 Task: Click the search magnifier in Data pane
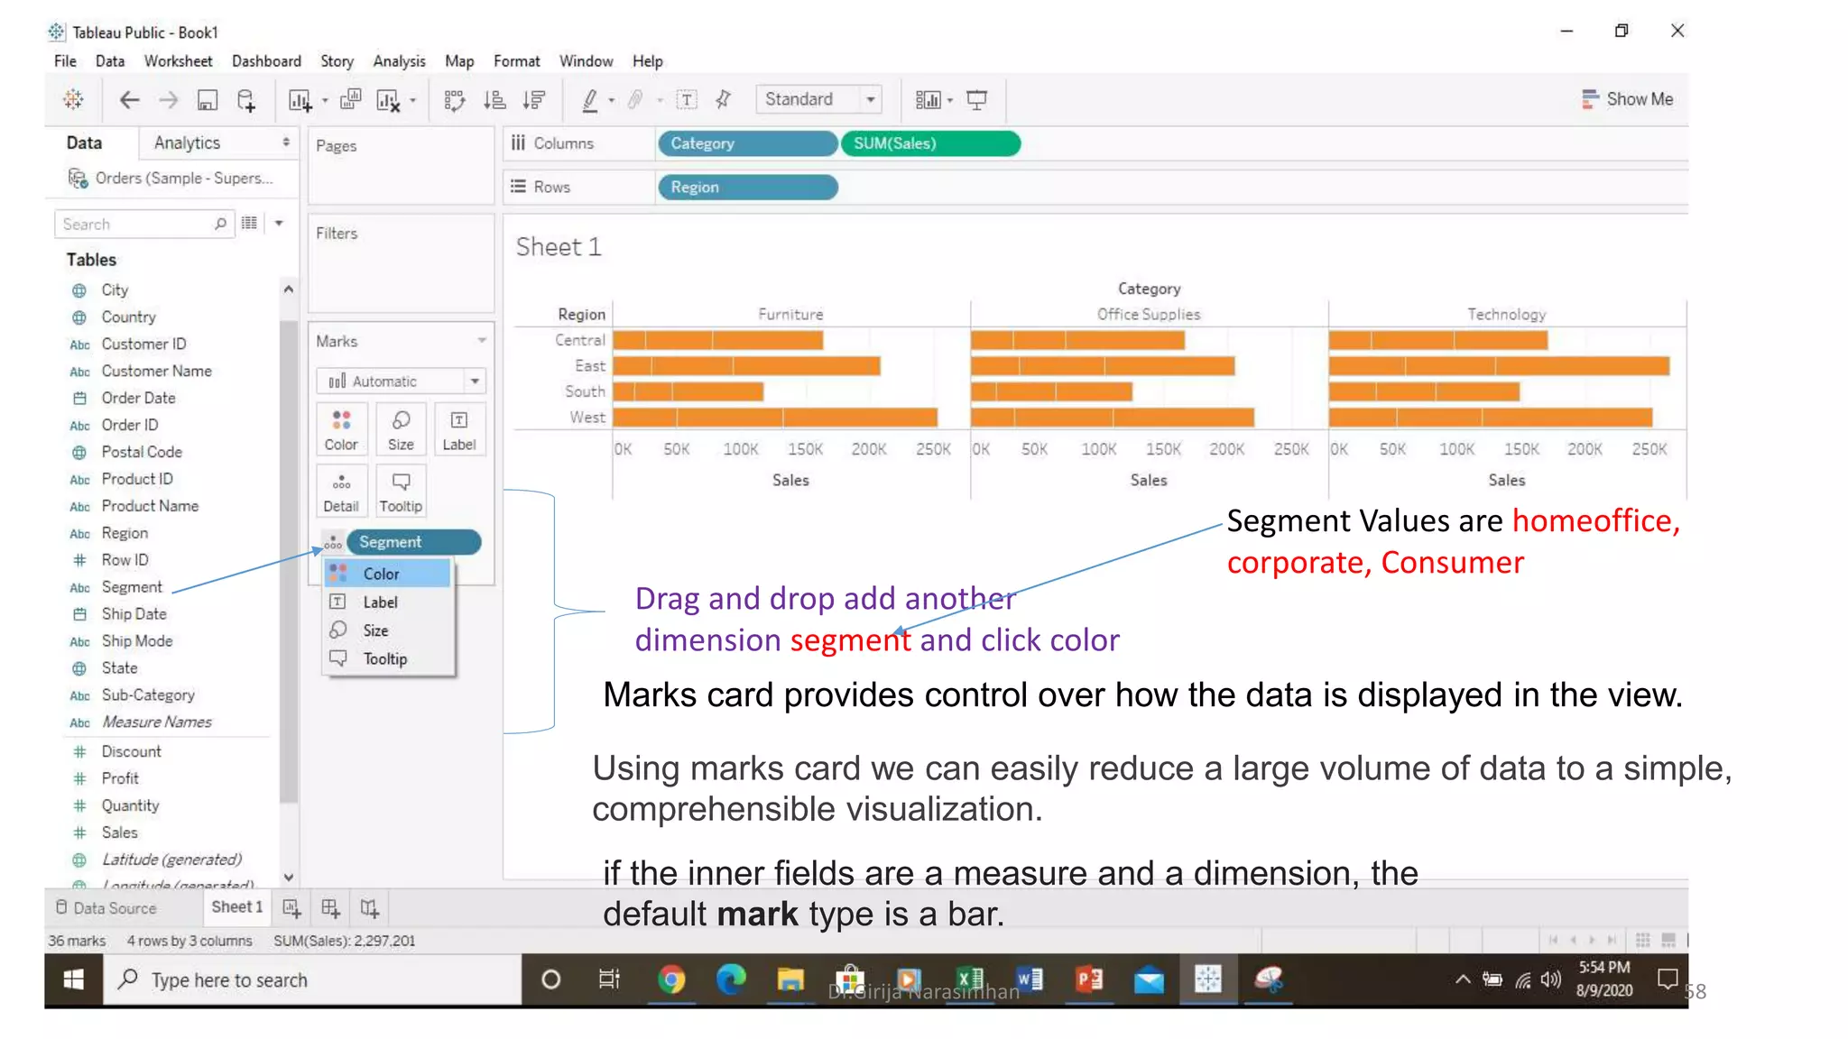(220, 224)
